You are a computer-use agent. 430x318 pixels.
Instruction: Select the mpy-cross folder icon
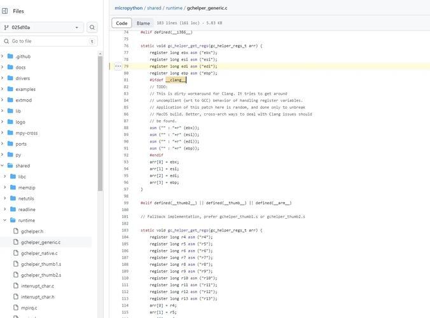click(x=10, y=133)
